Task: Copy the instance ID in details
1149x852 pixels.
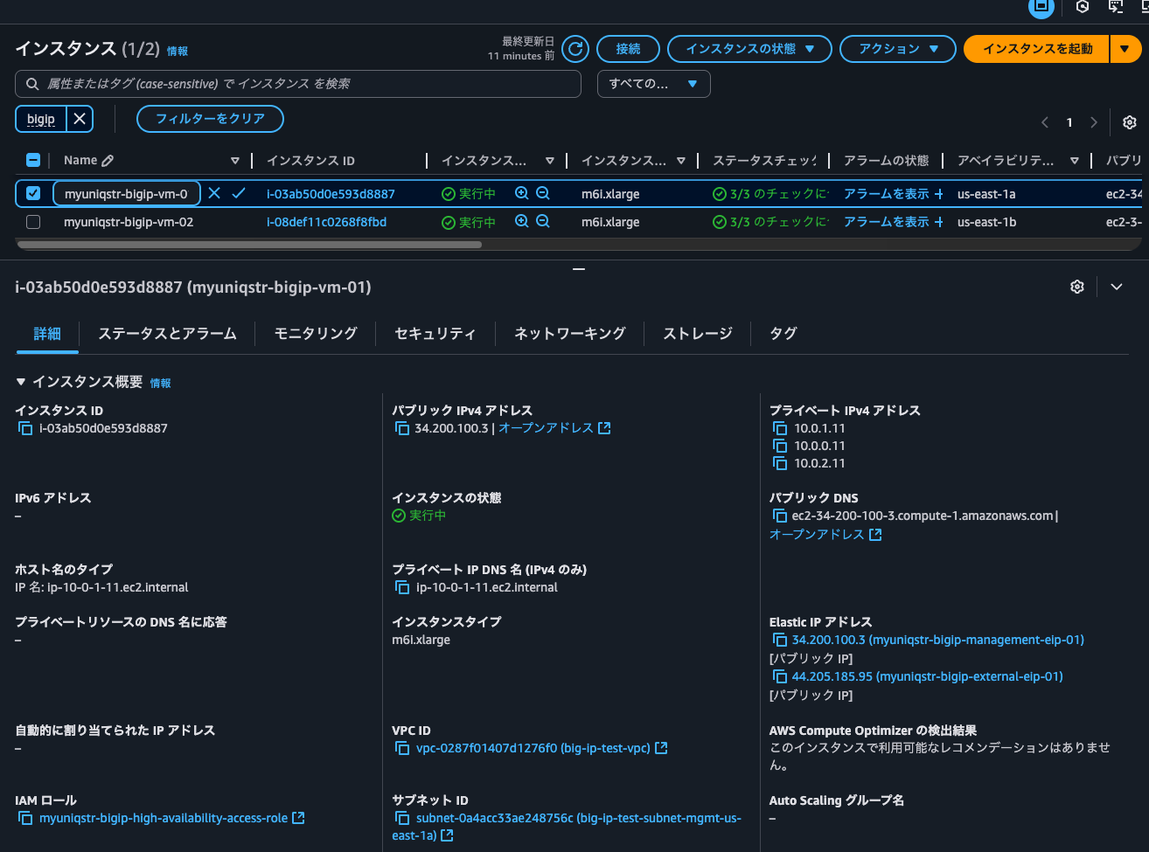Action: click(x=25, y=428)
